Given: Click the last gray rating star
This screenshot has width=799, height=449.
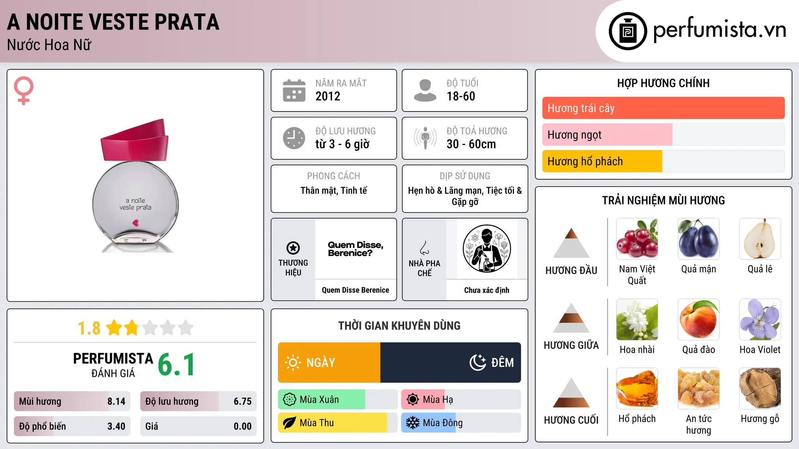Looking at the screenshot, I should click(186, 328).
